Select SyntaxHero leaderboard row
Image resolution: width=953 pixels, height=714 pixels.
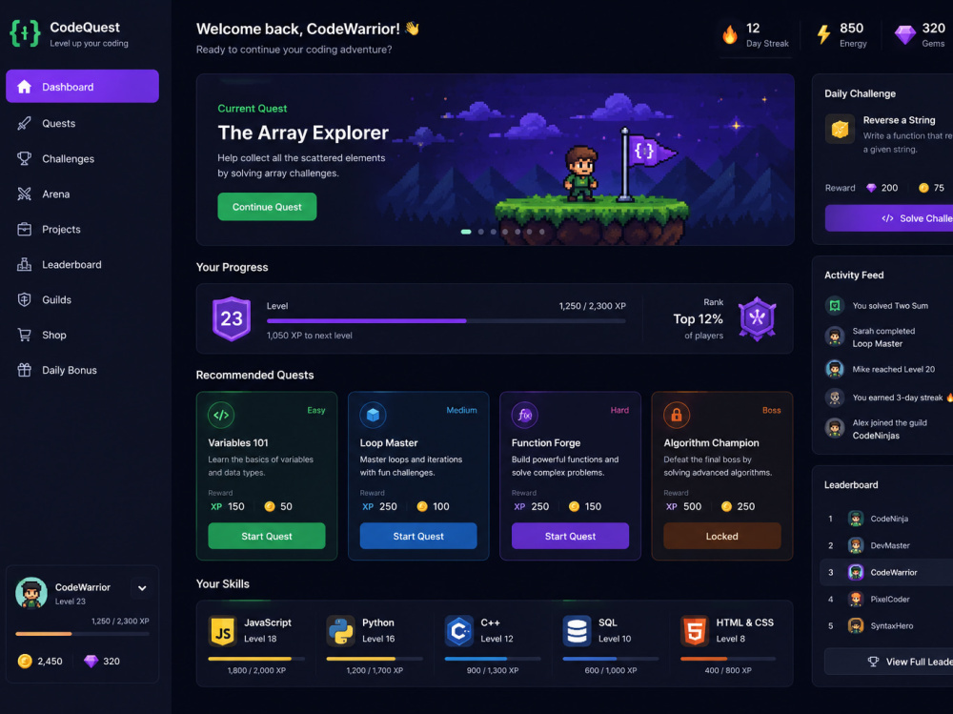coord(886,625)
